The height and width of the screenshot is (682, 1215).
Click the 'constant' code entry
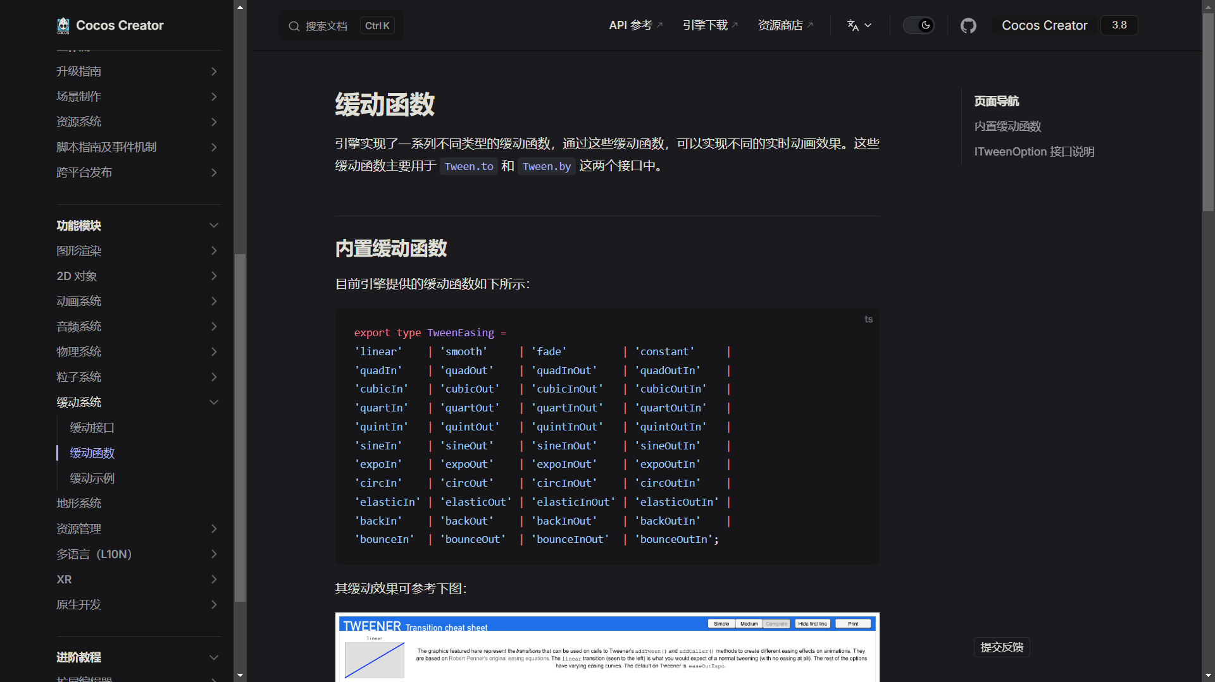[664, 351]
